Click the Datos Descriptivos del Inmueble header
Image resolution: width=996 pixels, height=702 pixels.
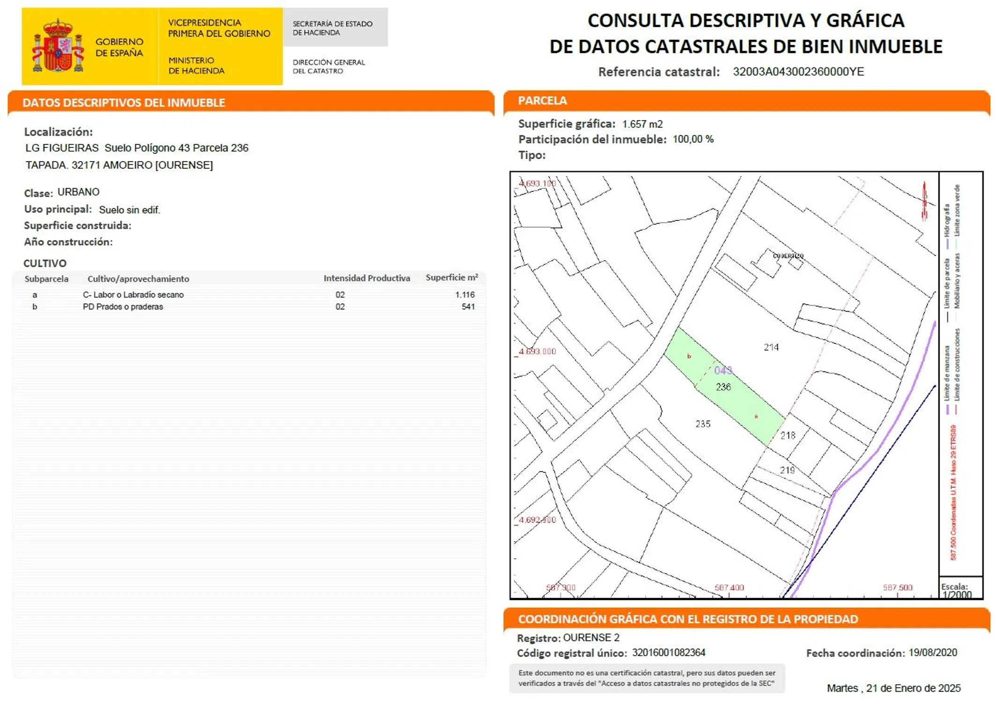pos(124,103)
